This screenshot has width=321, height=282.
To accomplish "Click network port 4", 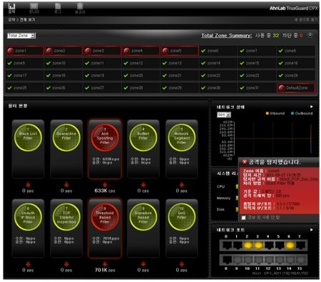I will [x=269, y=246].
